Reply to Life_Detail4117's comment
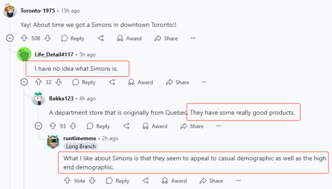Image resolution: width=332 pixels, height=189 pixels. (84, 82)
